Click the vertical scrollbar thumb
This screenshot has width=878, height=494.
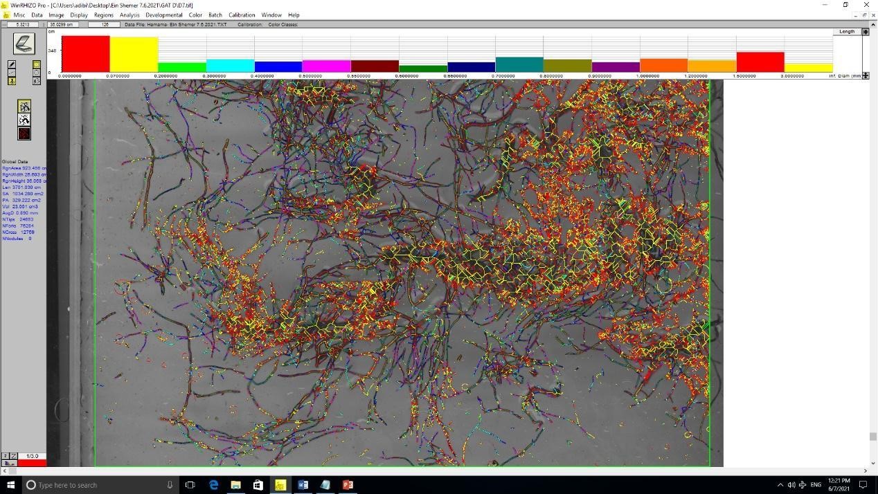click(873, 437)
